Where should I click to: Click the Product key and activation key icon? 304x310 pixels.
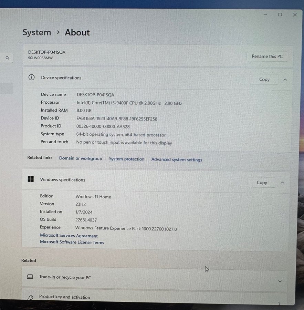(x=30, y=298)
